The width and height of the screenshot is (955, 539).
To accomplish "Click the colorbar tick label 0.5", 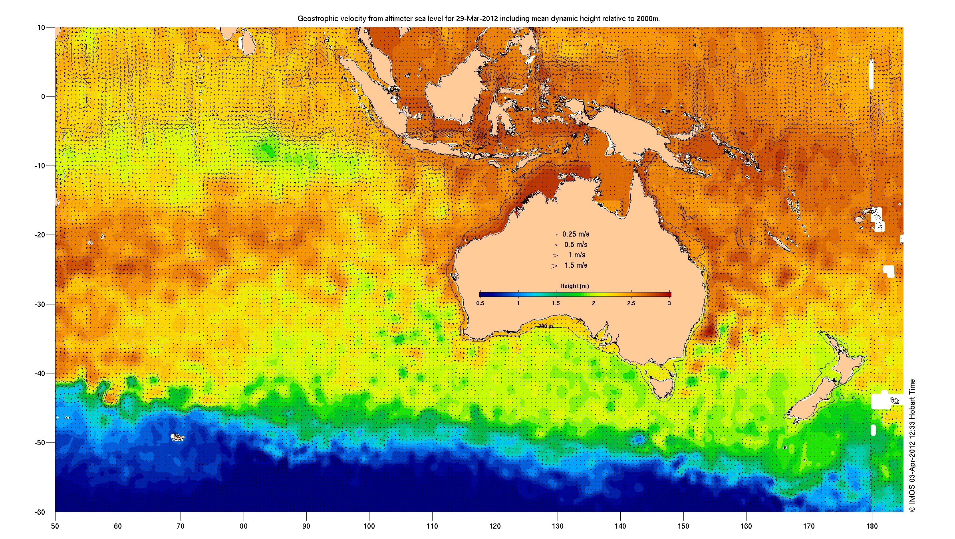I will (x=480, y=303).
